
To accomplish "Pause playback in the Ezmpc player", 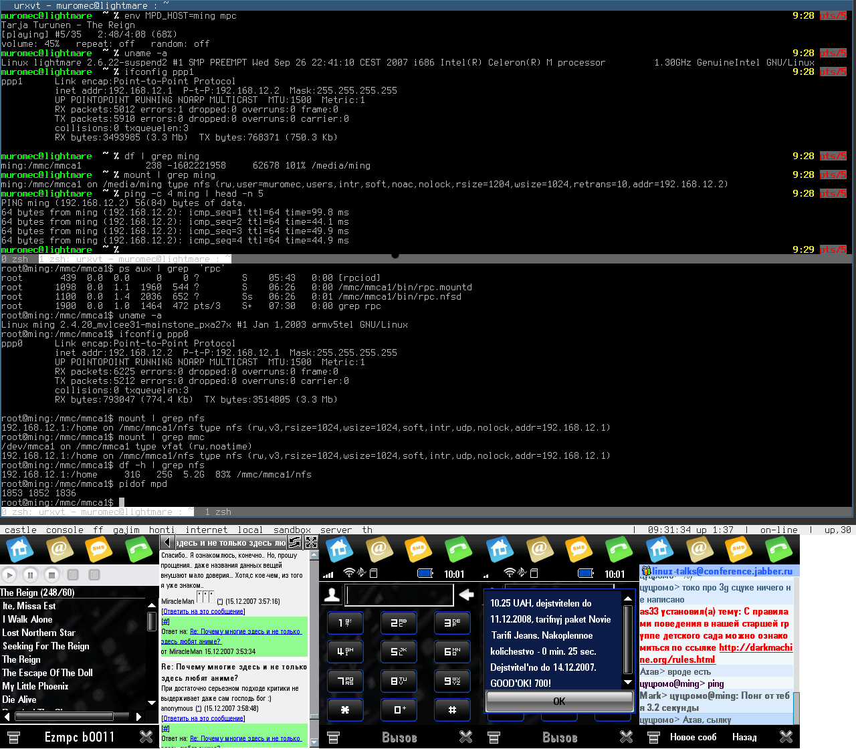I will [x=30, y=574].
